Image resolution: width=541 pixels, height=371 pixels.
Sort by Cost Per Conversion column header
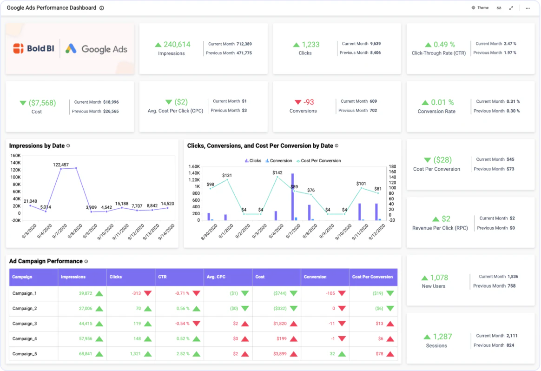[x=373, y=277]
